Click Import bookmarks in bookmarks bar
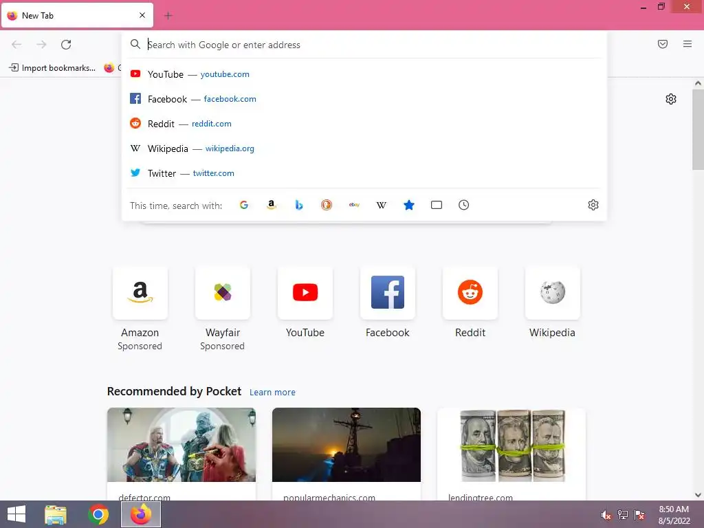This screenshot has height=528, width=704. pyautogui.click(x=52, y=68)
